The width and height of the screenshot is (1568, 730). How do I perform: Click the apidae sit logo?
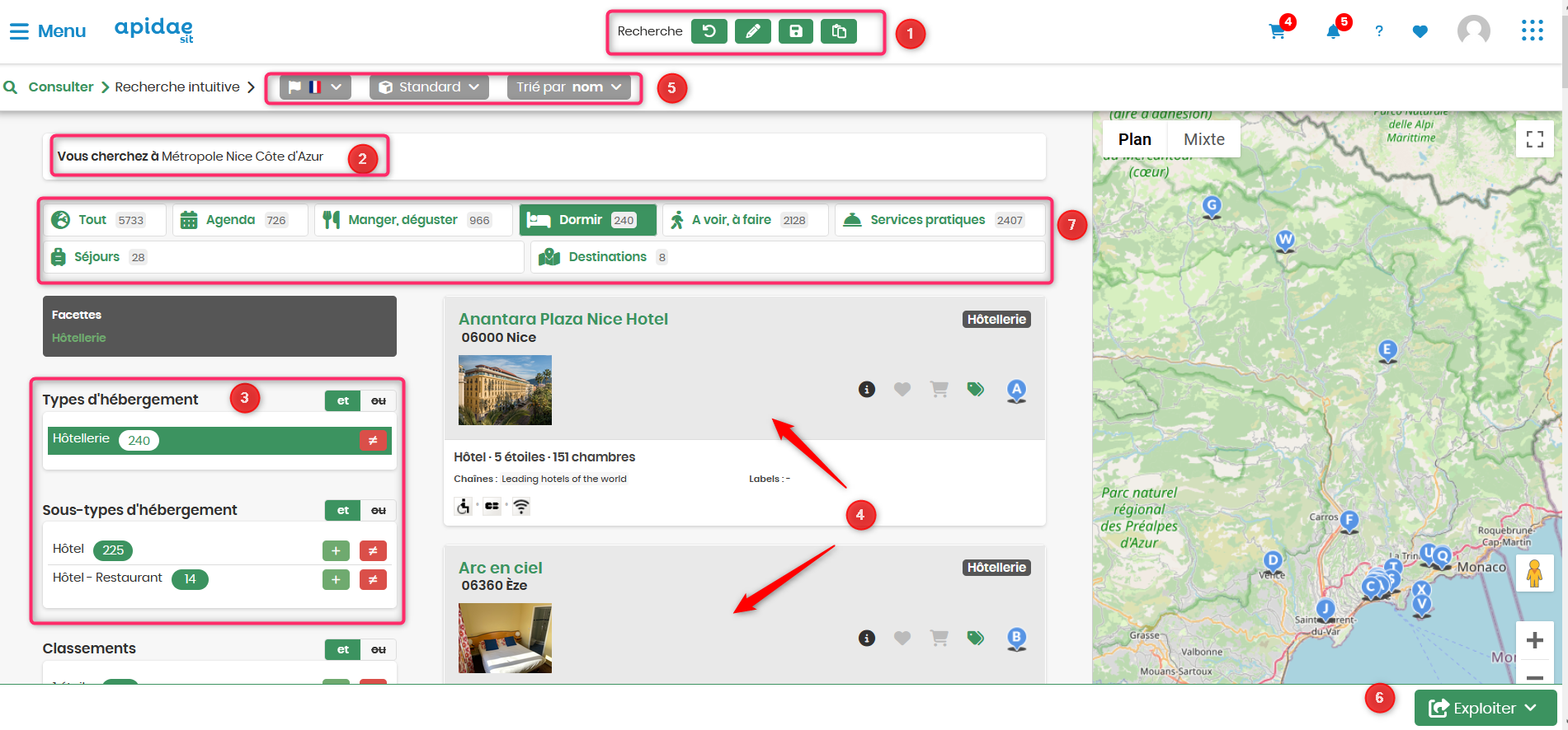tap(154, 30)
